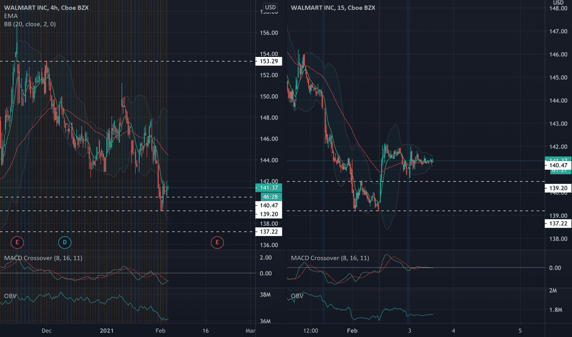
Task: Click the 137.22 label on the 4h price axis
Action: (269, 232)
